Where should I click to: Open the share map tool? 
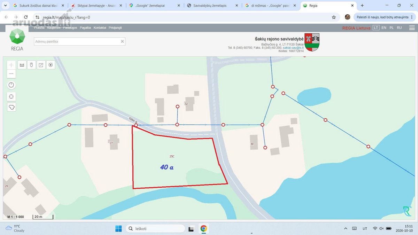[x=41, y=65]
